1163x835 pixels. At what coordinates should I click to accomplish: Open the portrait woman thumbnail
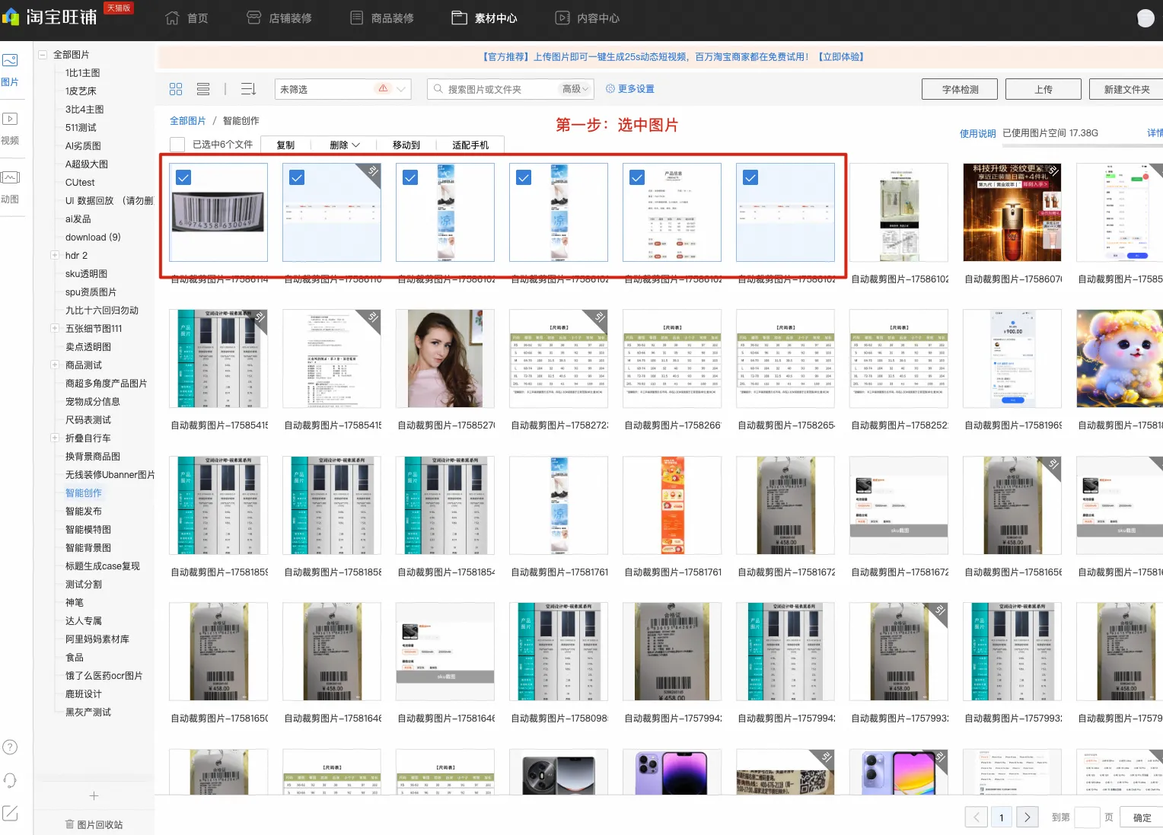445,359
